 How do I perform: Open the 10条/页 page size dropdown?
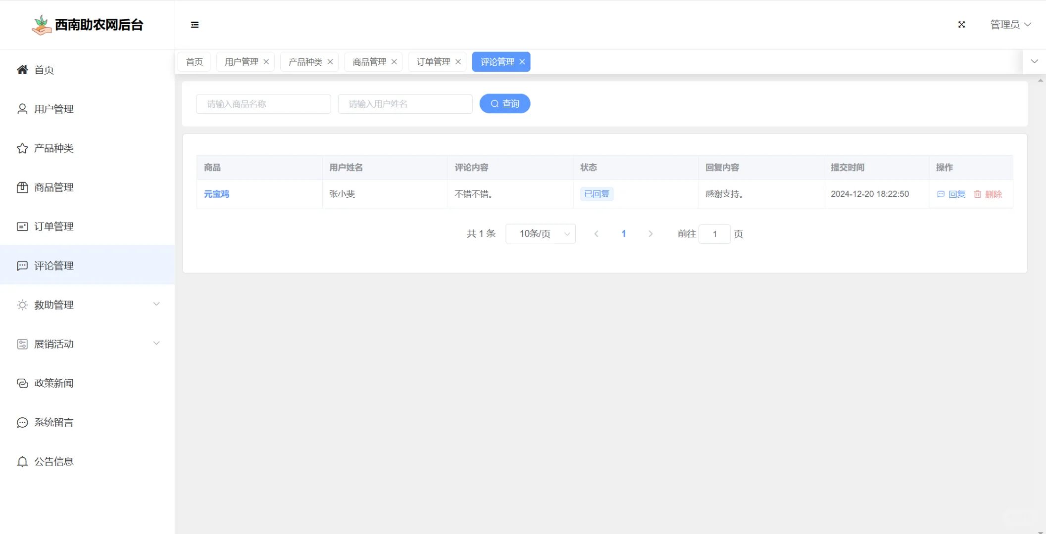(x=540, y=233)
